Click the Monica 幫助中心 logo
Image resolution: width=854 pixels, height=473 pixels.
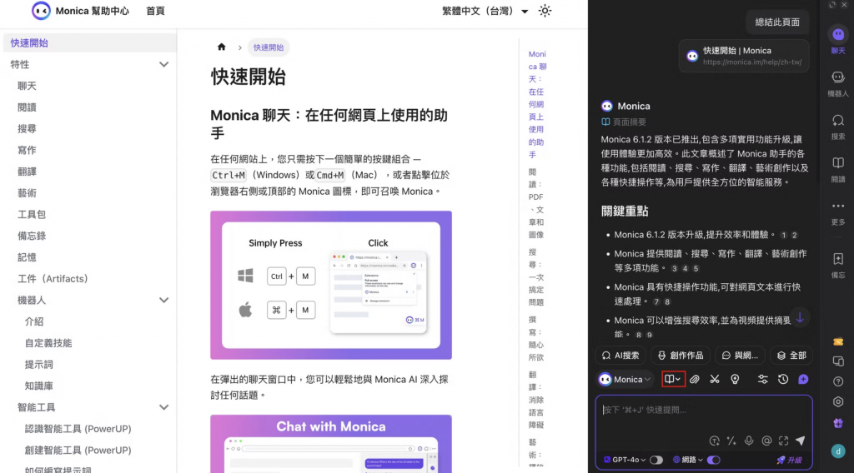(80, 11)
